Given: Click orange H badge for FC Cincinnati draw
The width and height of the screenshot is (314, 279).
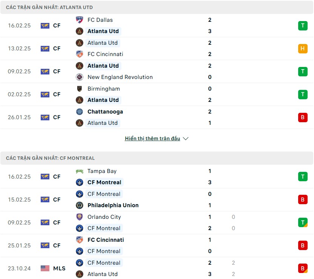Looking at the screenshot, I should (x=303, y=49).
